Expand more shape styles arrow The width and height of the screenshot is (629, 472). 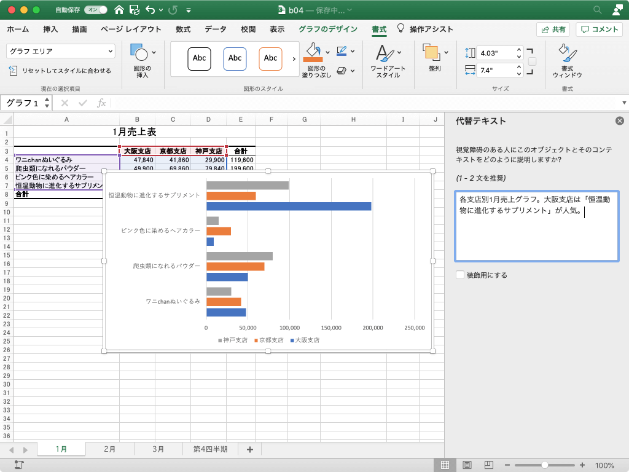click(x=294, y=58)
